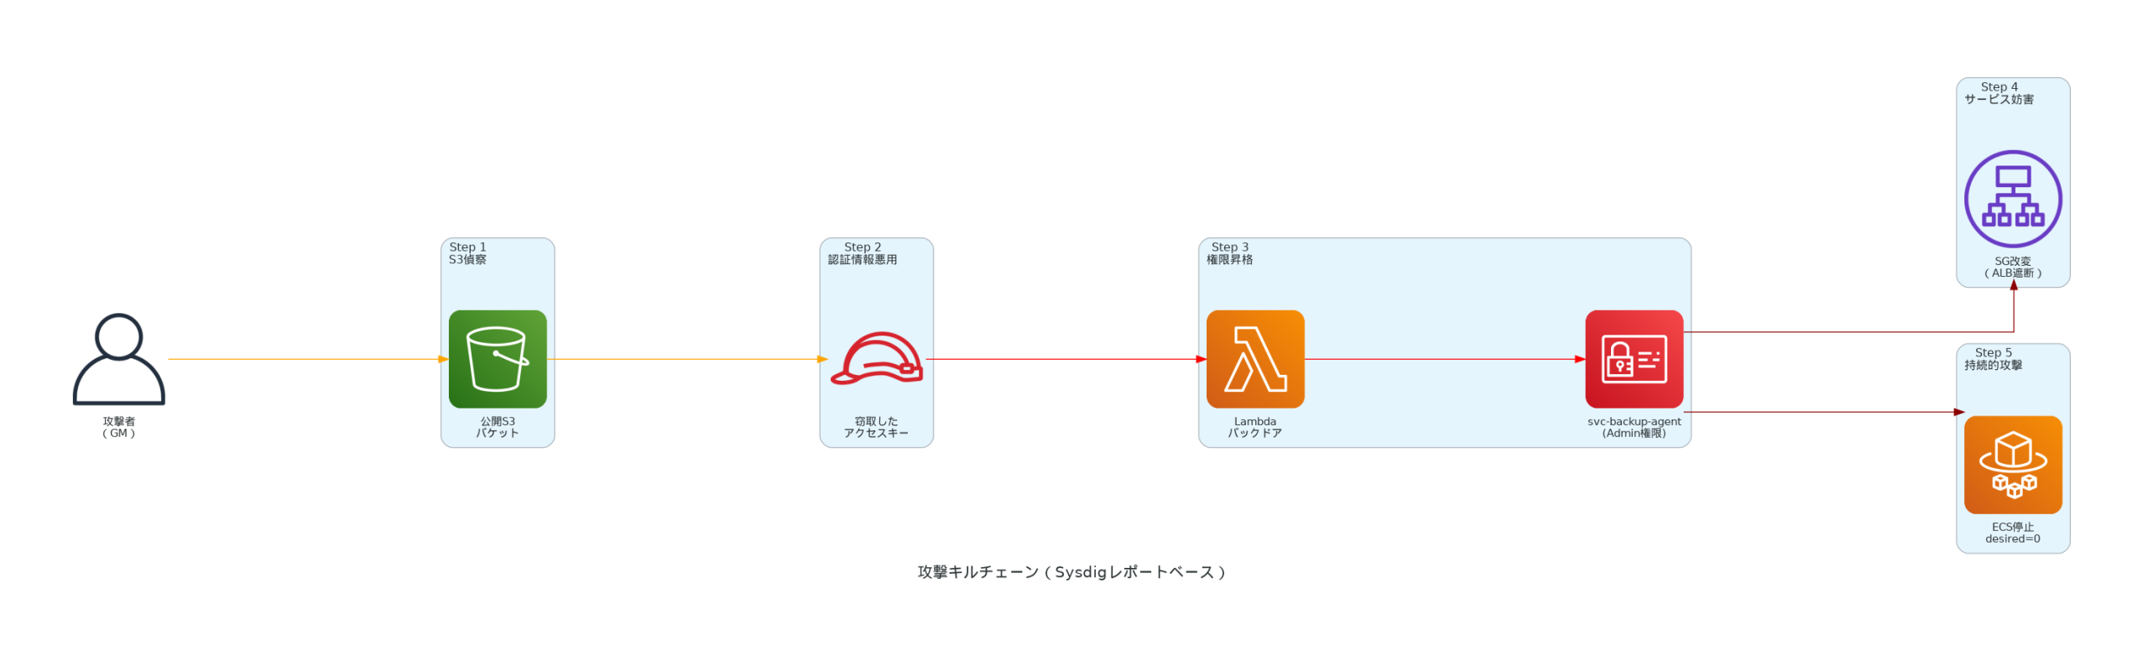
Task: Click the 攻撃者（GM）label
Action: (x=118, y=427)
